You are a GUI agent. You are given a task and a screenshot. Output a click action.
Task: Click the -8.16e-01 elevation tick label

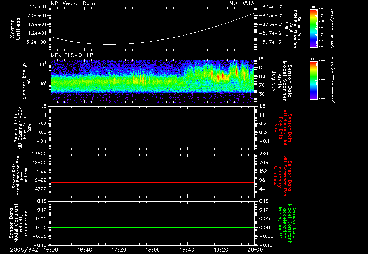(271, 24)
